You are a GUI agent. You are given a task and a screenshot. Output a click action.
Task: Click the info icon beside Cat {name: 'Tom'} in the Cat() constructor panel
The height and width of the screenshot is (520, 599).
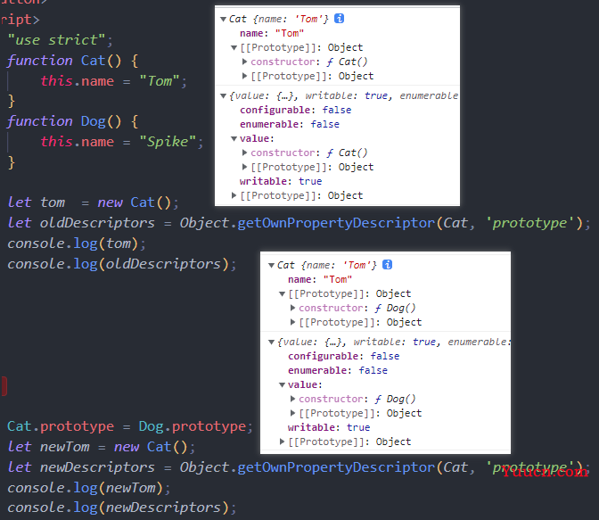coord(339,19)
